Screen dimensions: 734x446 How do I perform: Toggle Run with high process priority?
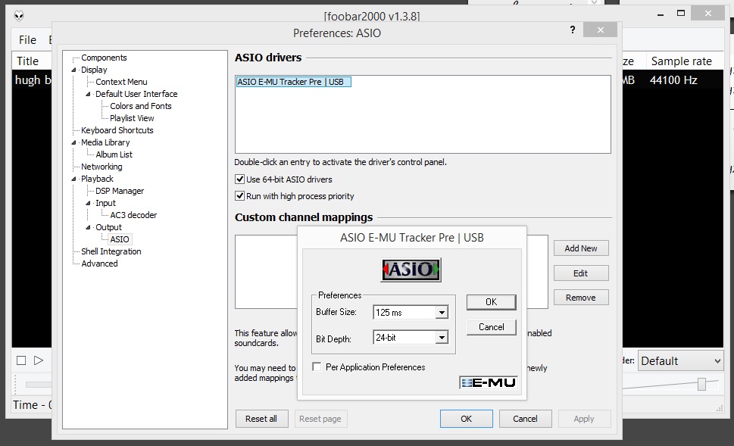click(x=239, y=196)
